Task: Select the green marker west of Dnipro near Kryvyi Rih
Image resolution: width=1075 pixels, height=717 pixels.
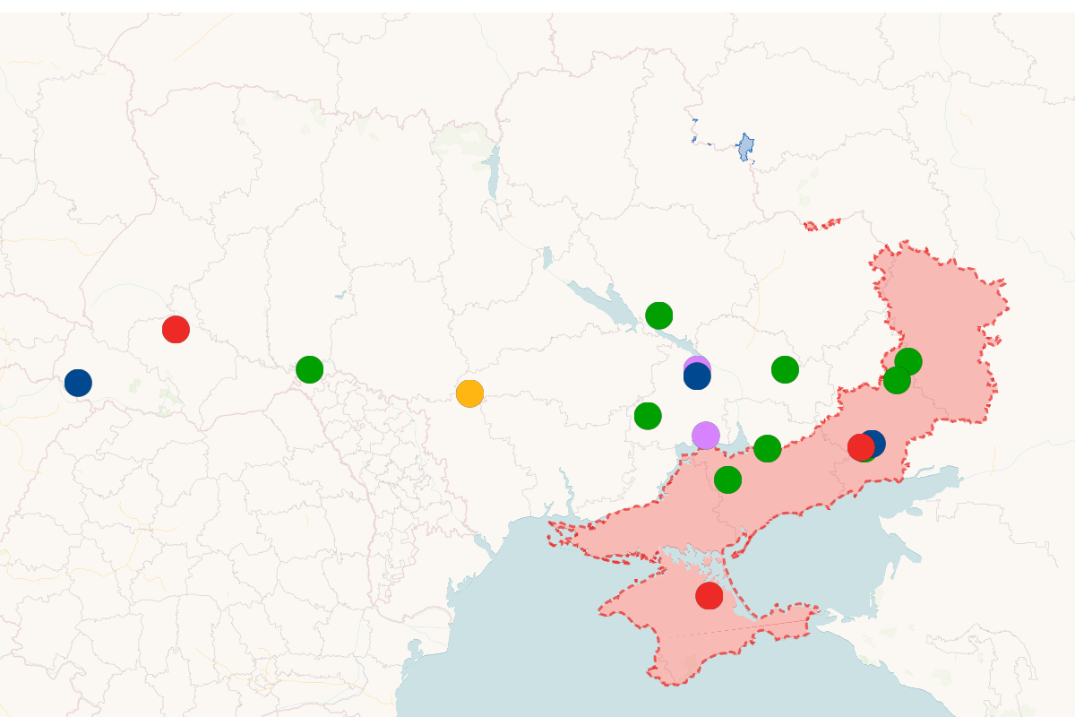Action: [647, 415]
